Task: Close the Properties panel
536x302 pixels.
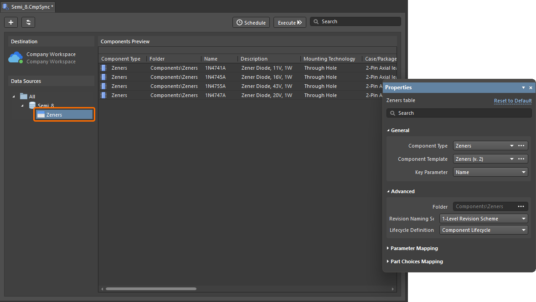Action: (531, 87)
